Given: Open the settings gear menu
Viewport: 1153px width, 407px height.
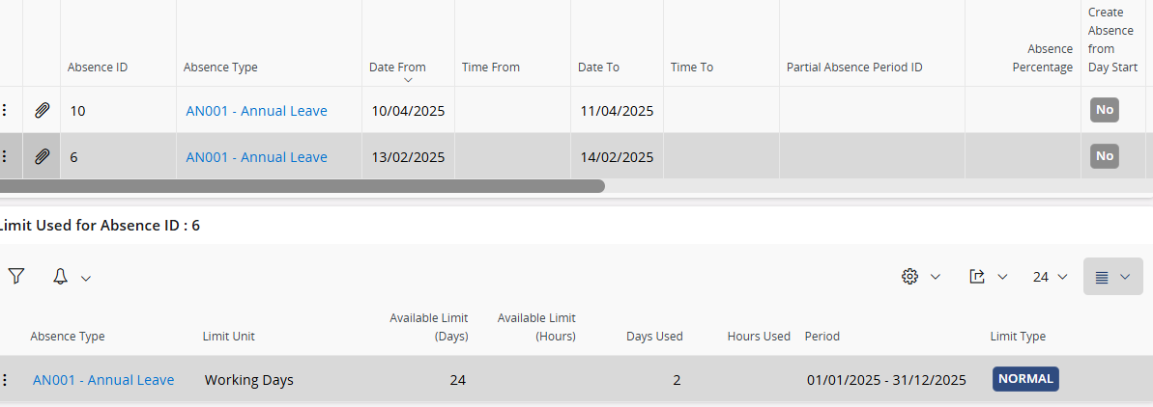Looking at the screenshot, I should [909, 277].
